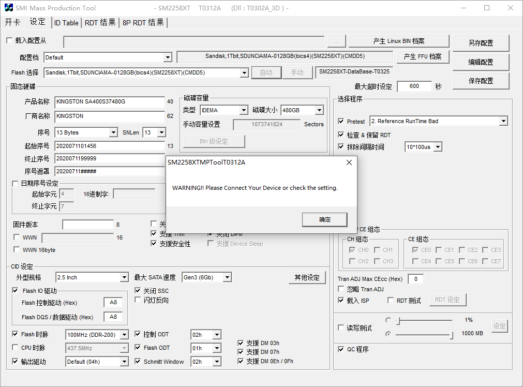This screenshot has width=523, height=387.
Task: Click the browse ellipsis button
Action: (336, 41)
